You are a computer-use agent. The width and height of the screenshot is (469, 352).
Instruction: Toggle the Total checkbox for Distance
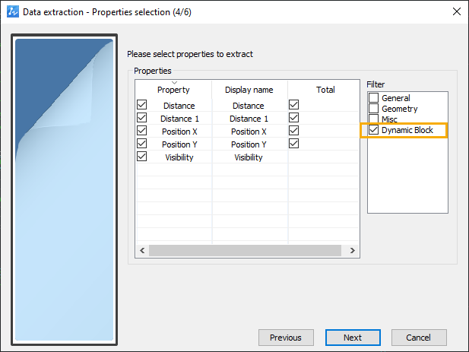(293, 105)
